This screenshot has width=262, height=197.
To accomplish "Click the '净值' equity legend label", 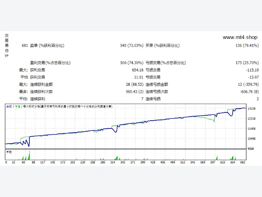I will (x=18, y=106).
